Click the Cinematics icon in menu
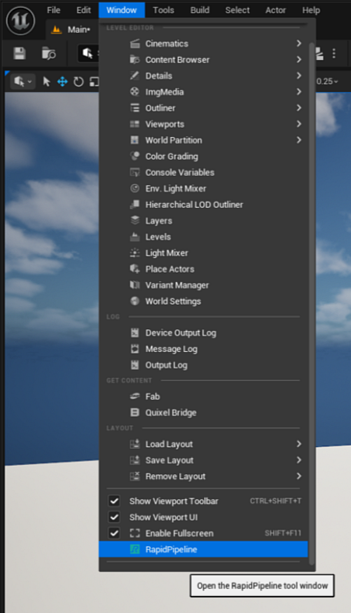The width and height of the screenshot is (351, 613). (135, 44)
